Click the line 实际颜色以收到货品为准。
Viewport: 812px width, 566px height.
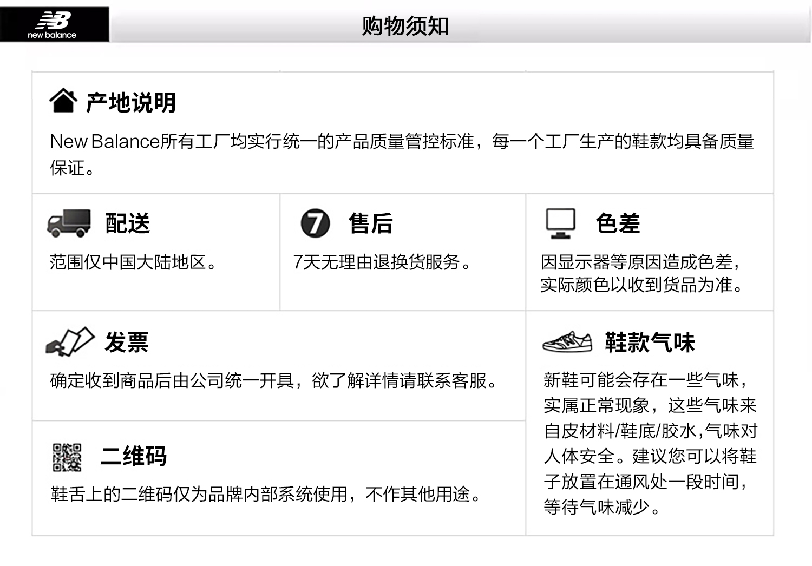point(642,285)
